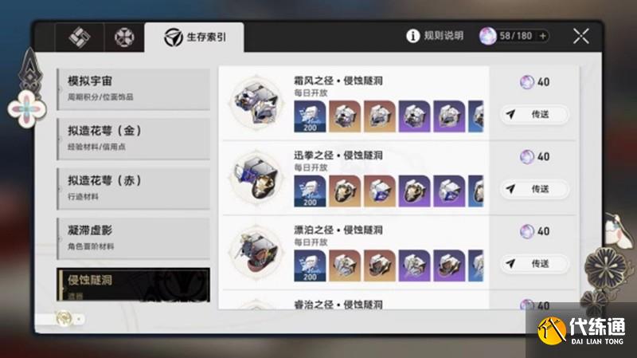This screenshot has height=358, width=637.
Task: Click the trailblaze power orb icon
Action: 487,36
